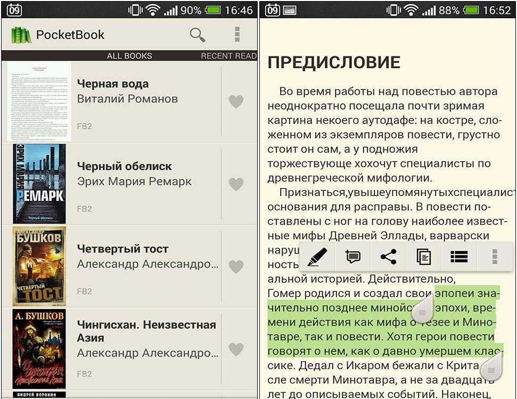Favorite the book Черная вода
Viewport: 517px width, 399px height.
(x=236, y=102)
